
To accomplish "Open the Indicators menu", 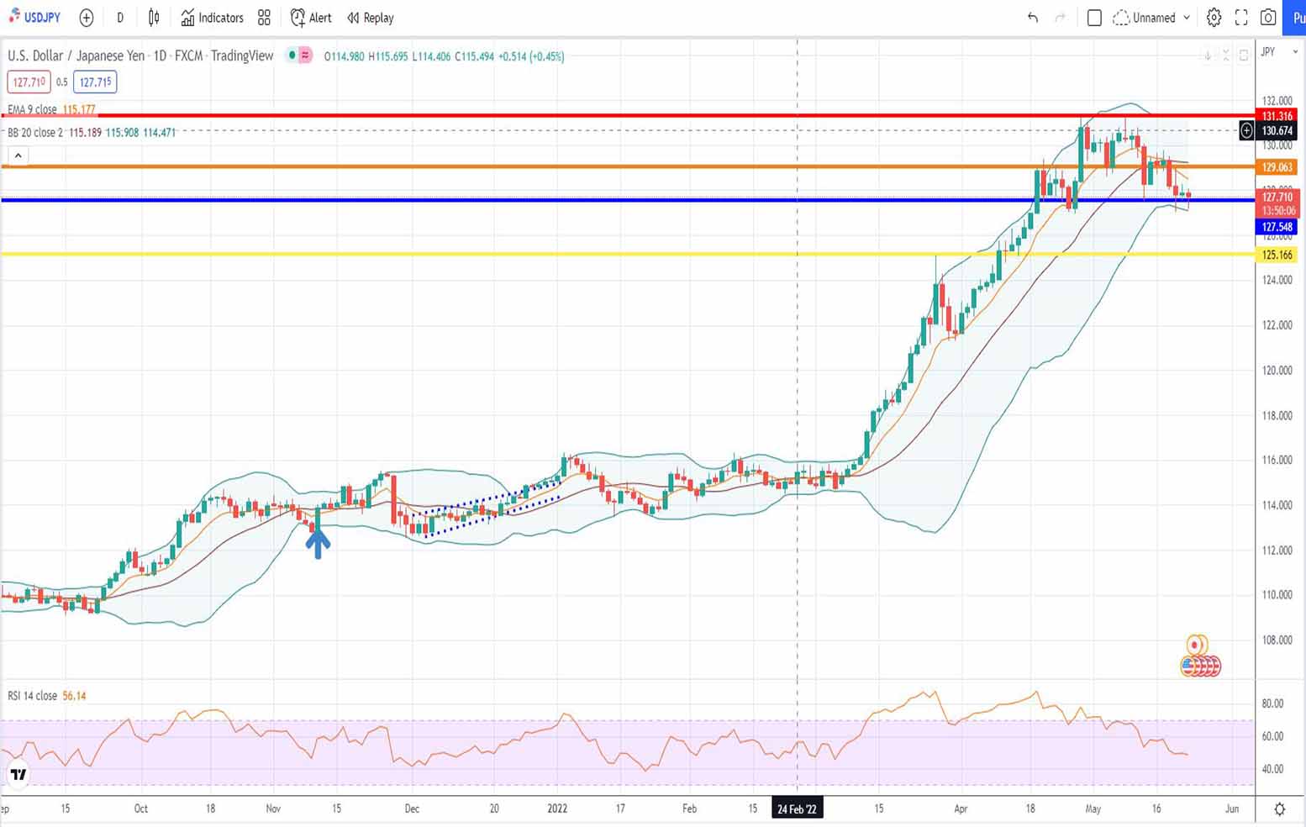I will [x=212, y=18].
